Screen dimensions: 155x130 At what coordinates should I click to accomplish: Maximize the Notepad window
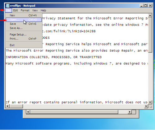(x=146, y=6)
